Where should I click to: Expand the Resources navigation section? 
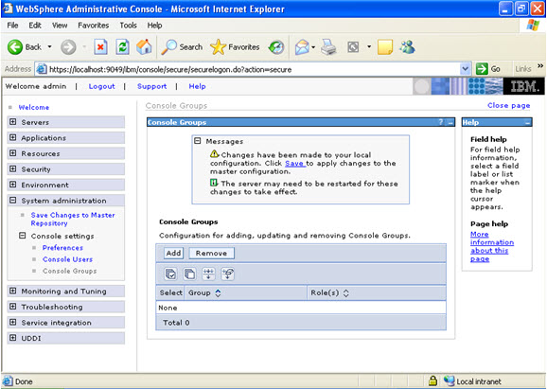click(13, 153)
